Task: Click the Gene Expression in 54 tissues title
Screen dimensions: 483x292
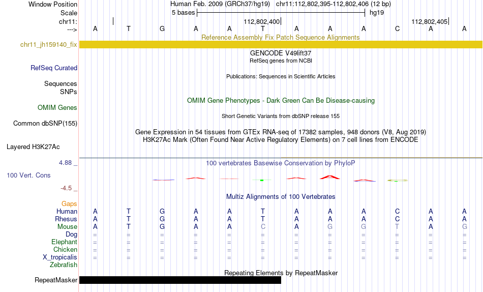Action: click(x=281, y=132)
